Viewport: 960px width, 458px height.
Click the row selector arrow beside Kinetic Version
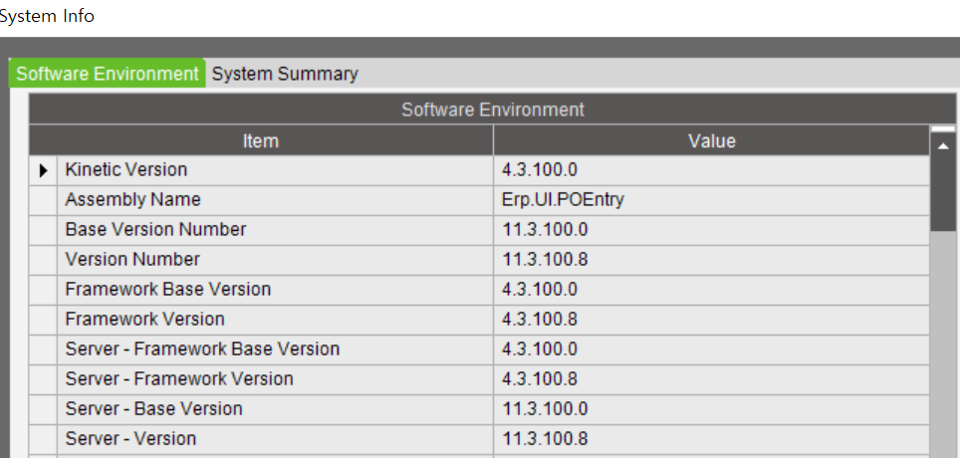[43, 170]
